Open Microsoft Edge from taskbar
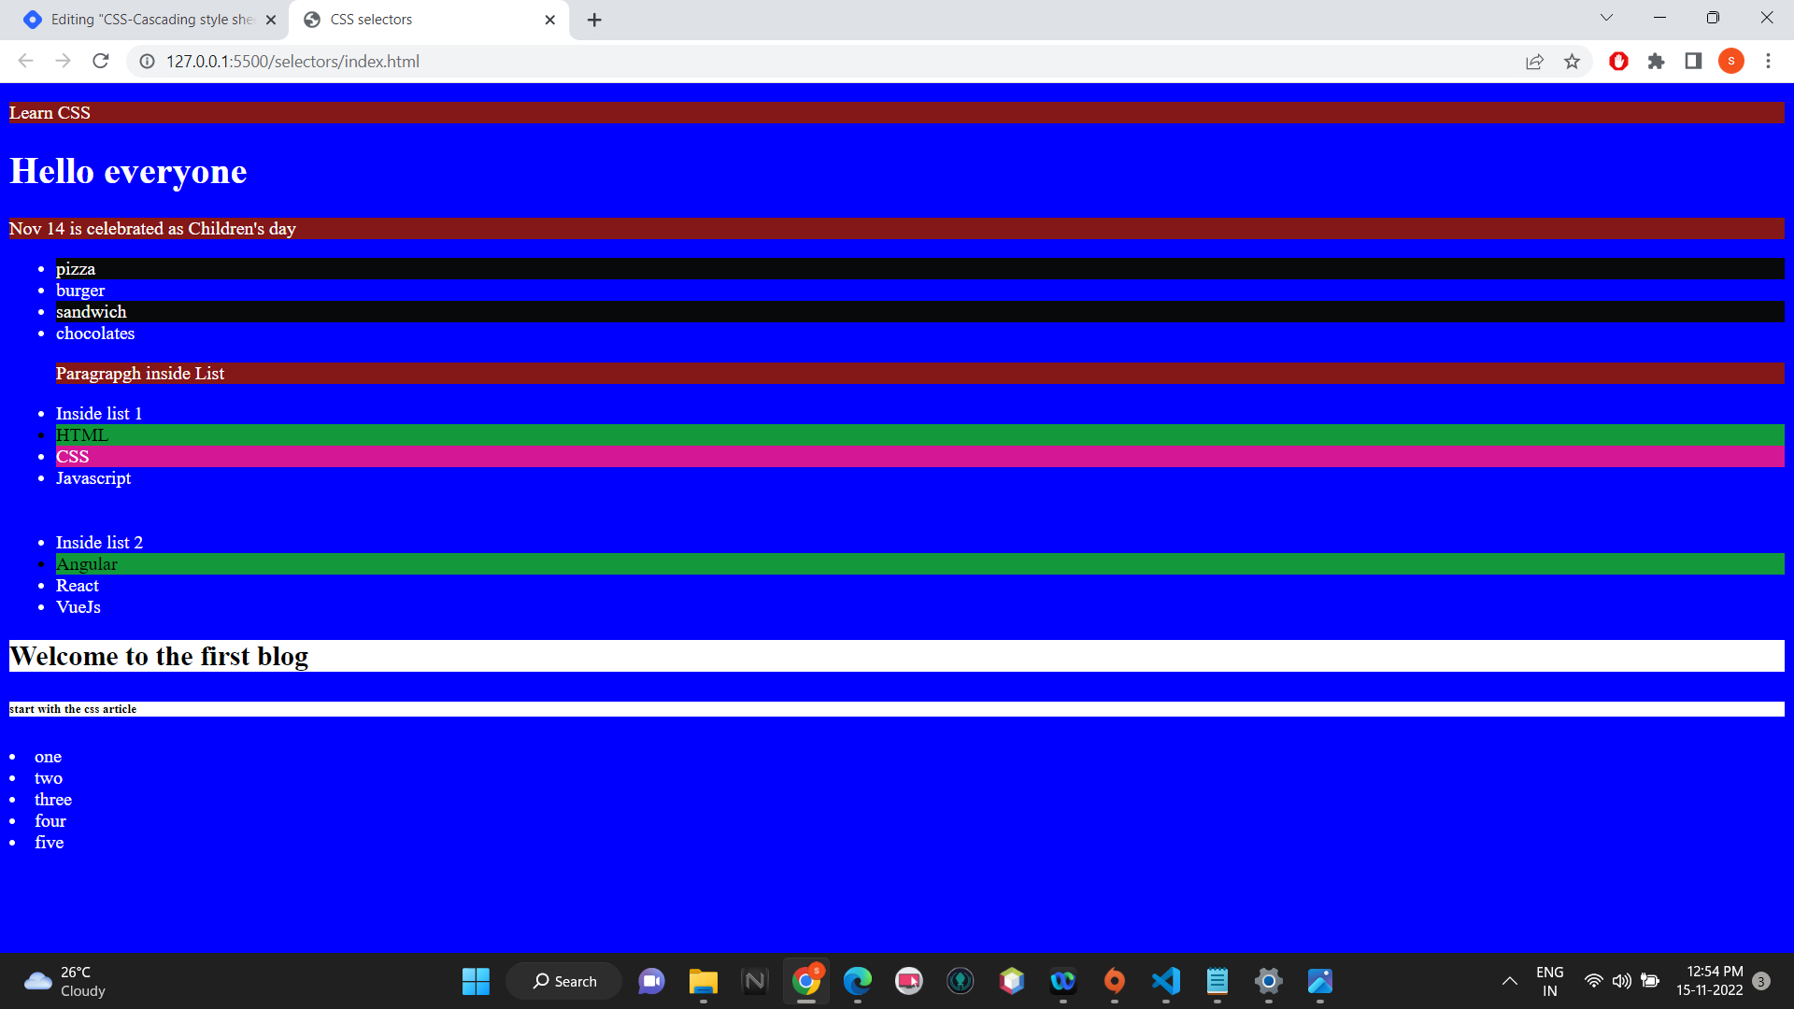This screenshot has height=1009, width=1794. click(857, 981)
